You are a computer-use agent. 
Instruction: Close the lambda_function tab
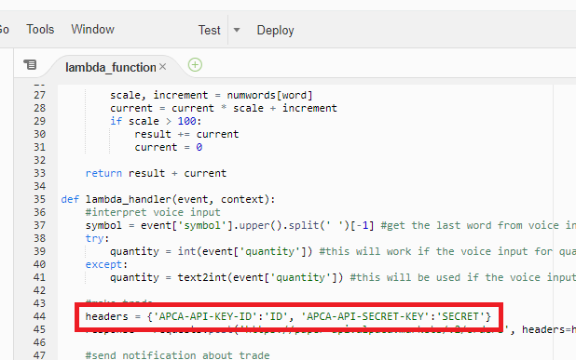point(163,67)
